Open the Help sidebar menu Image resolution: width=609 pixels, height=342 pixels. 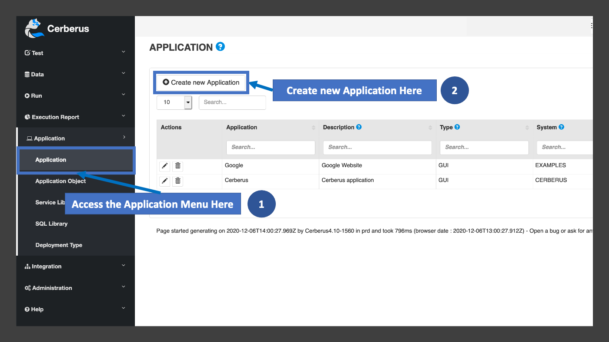(76, 309)
